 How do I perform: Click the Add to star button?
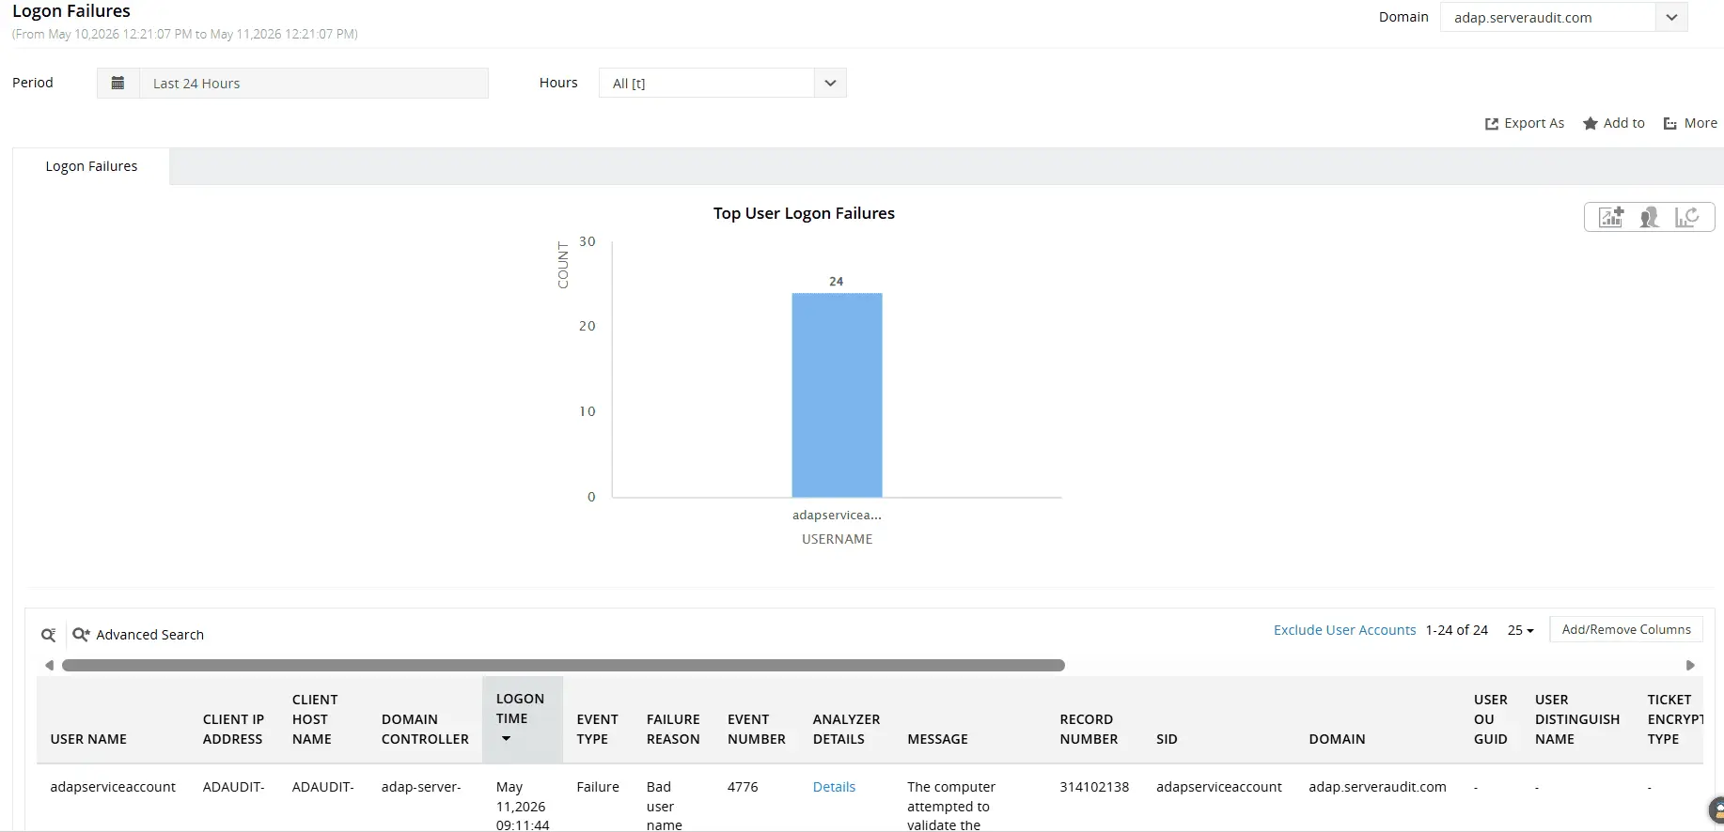coord(1614,123)
